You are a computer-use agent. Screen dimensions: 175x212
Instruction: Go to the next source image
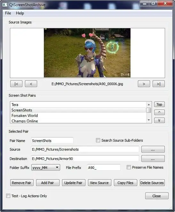pyautogui.click(x=144, y=84)
